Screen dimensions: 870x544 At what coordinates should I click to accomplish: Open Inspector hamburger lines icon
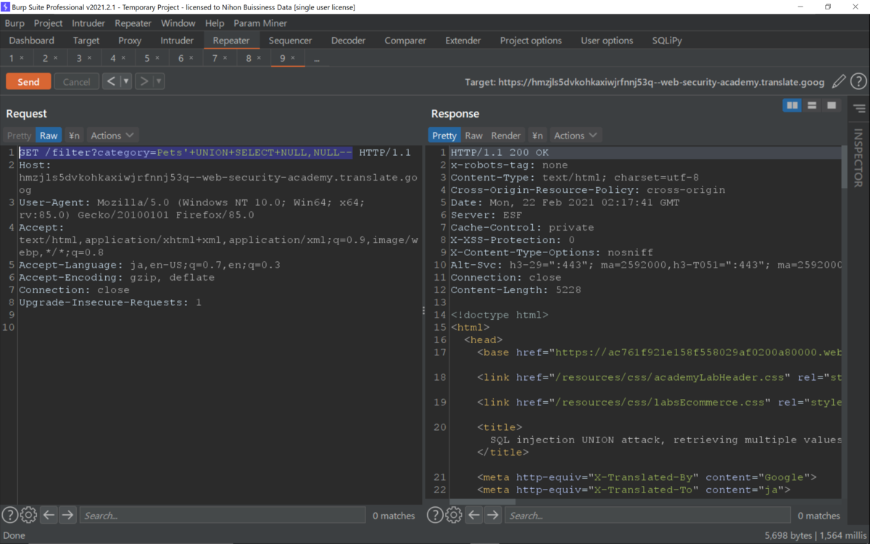click(859, 109)
